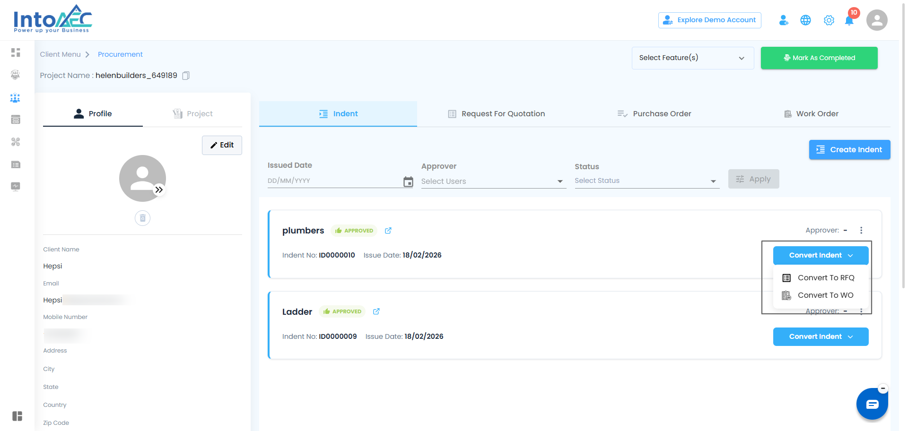Click the double-arrow icon on profile picture

click(x=159, y=190)
